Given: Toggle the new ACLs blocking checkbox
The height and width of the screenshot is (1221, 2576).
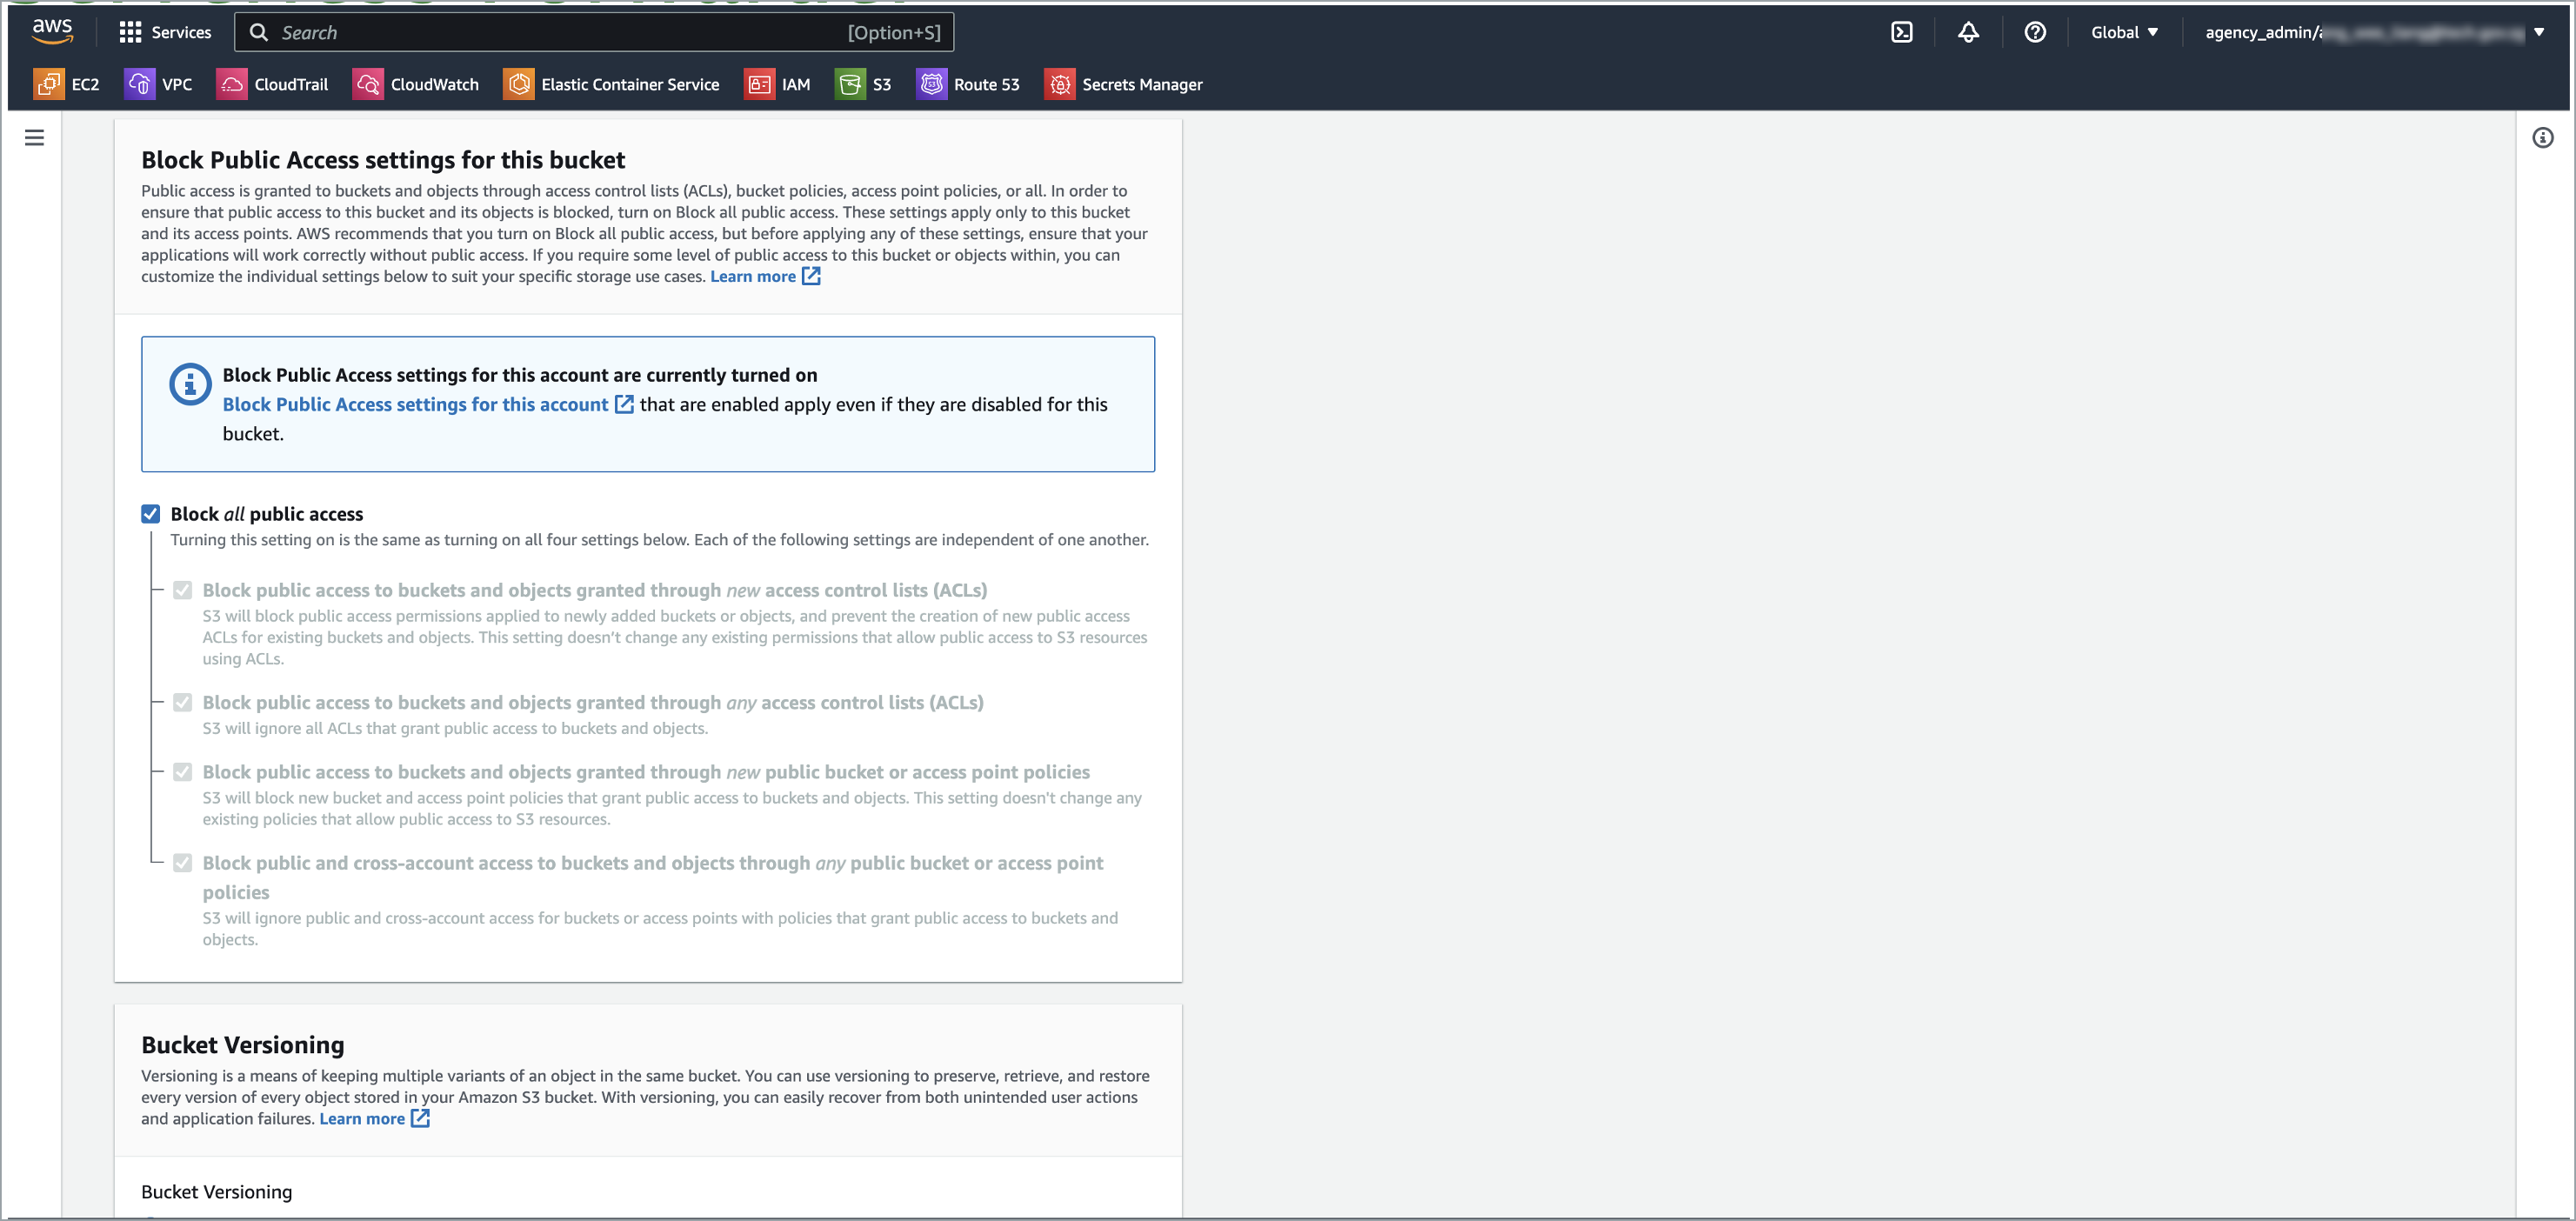Looking at the screenshot, I should (x=183, y=590).
